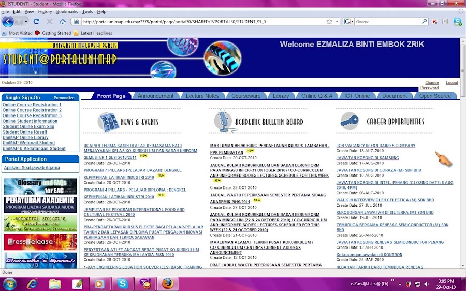Viewport: 466px width, 291px height.
Task: Open the Tools menu
Action: click(x=88, y=11)
